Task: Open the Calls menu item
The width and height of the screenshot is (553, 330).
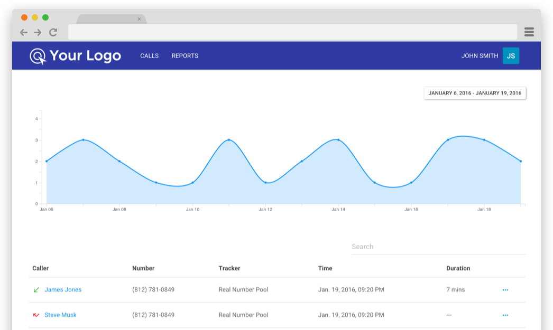Action: (x=149, y=55)
